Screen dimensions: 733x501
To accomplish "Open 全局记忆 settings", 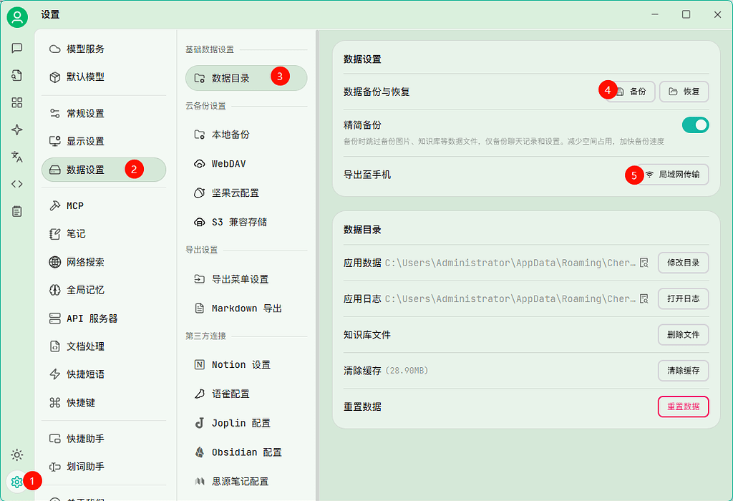I will click(x=104, y=291).
